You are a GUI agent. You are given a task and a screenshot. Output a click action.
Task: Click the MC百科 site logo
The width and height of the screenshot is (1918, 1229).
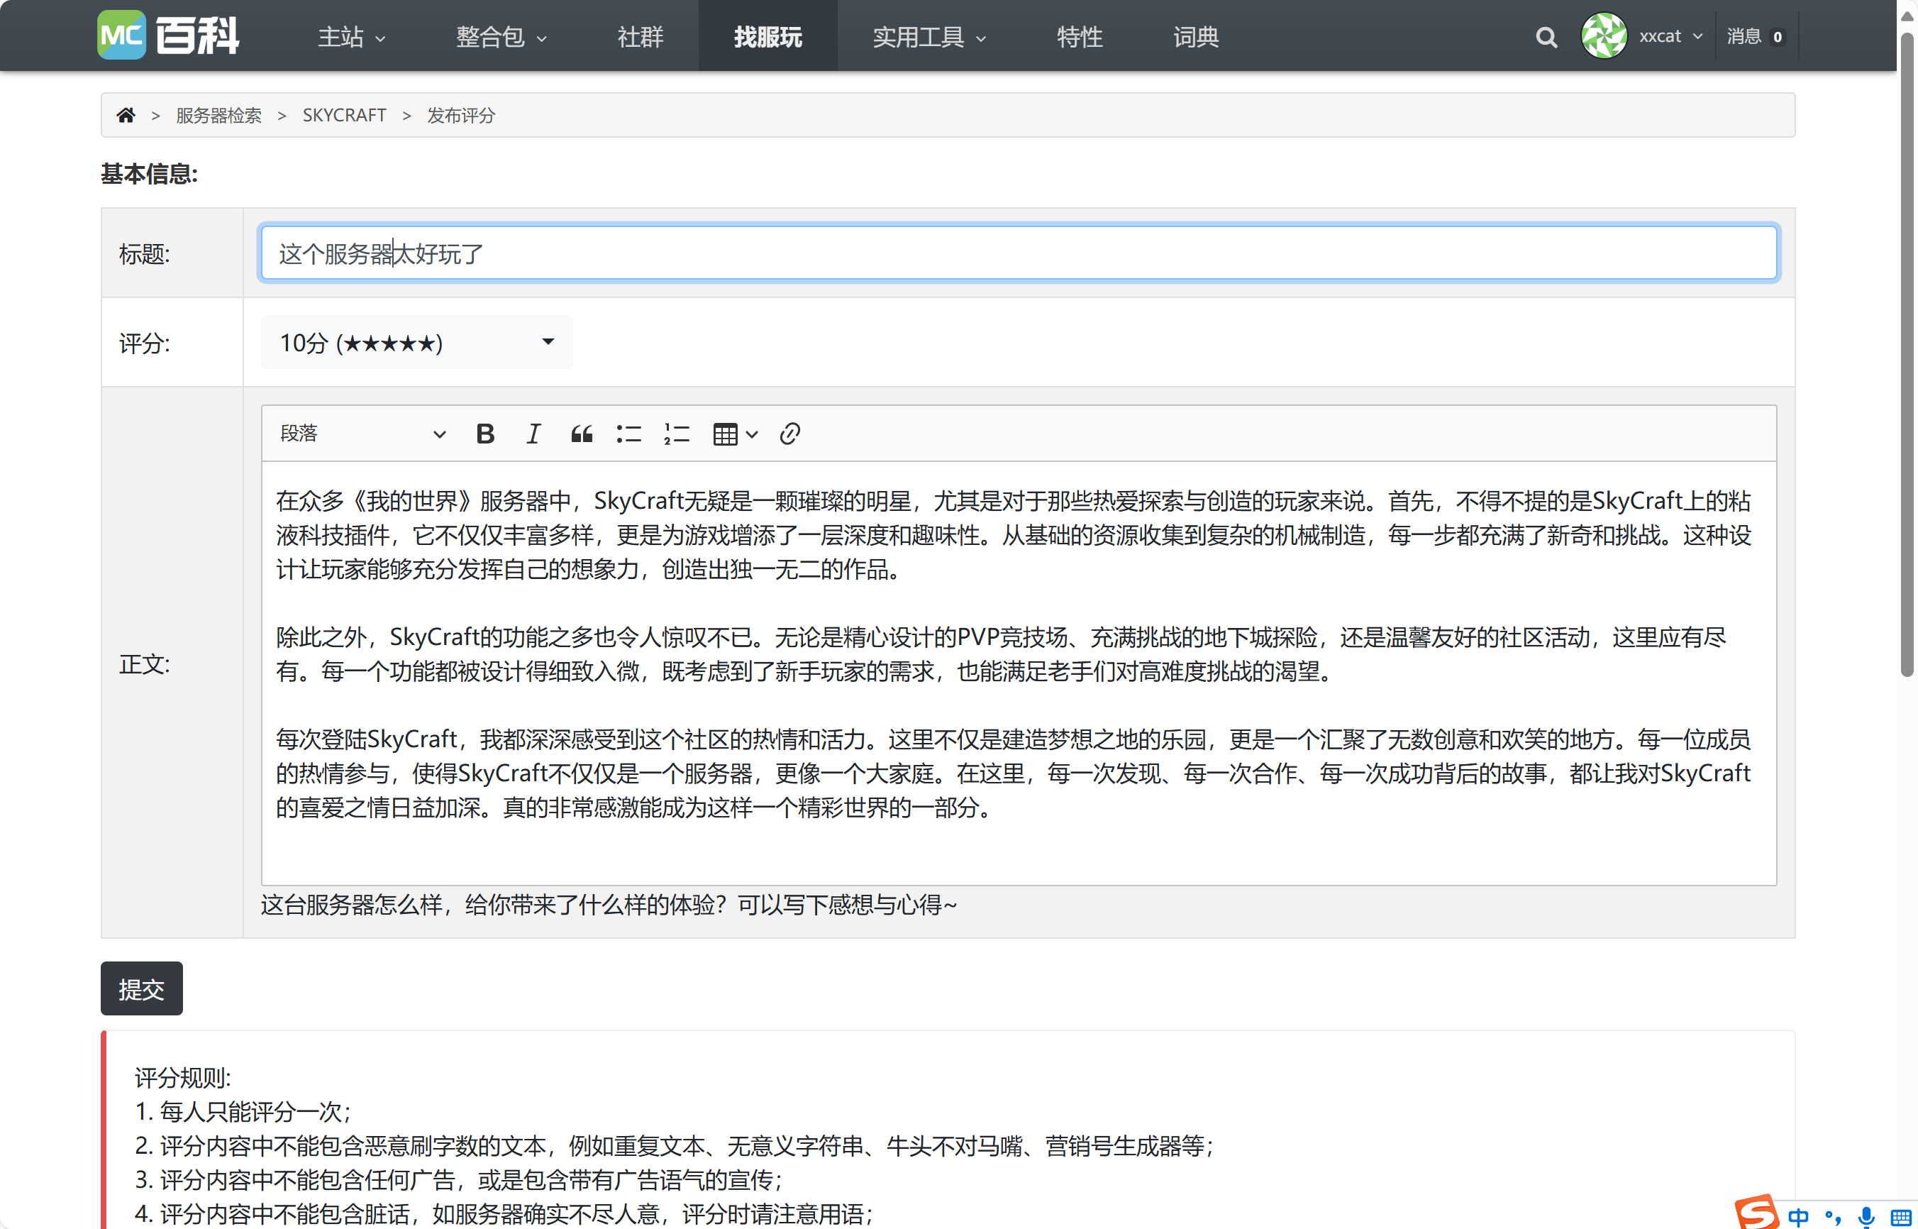click(168, 35)
